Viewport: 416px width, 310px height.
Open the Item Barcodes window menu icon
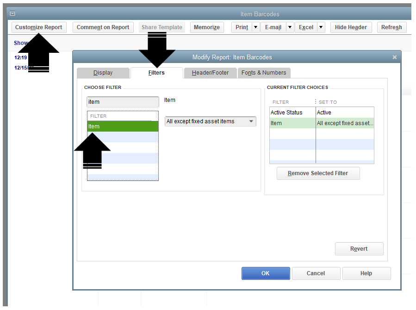click(x=12, y=13)
